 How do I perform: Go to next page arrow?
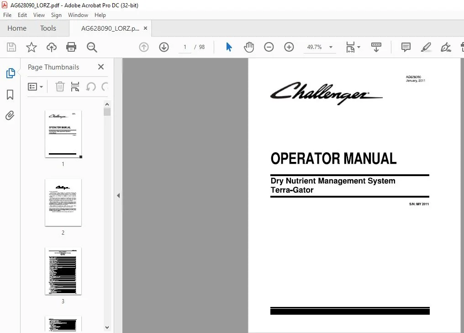tap(164, 47)
